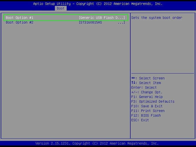Open the ST3160815AS boot device dropdown
Image resolution: width=196 pixels, height=147 pixels.
point(102,22)
